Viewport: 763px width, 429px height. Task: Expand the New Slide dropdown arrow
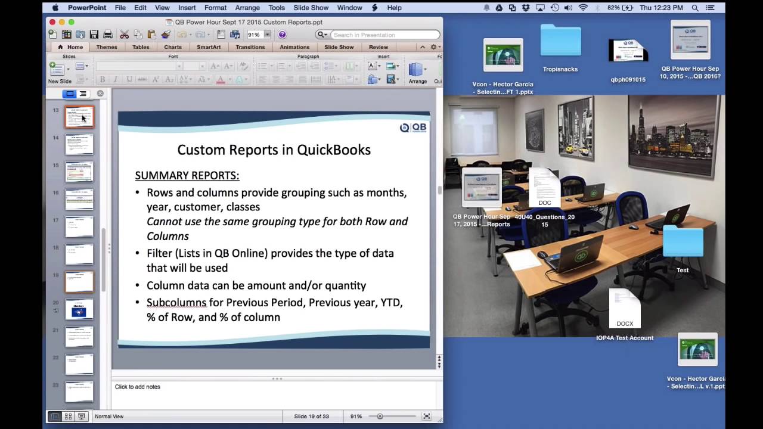[68, 69]
